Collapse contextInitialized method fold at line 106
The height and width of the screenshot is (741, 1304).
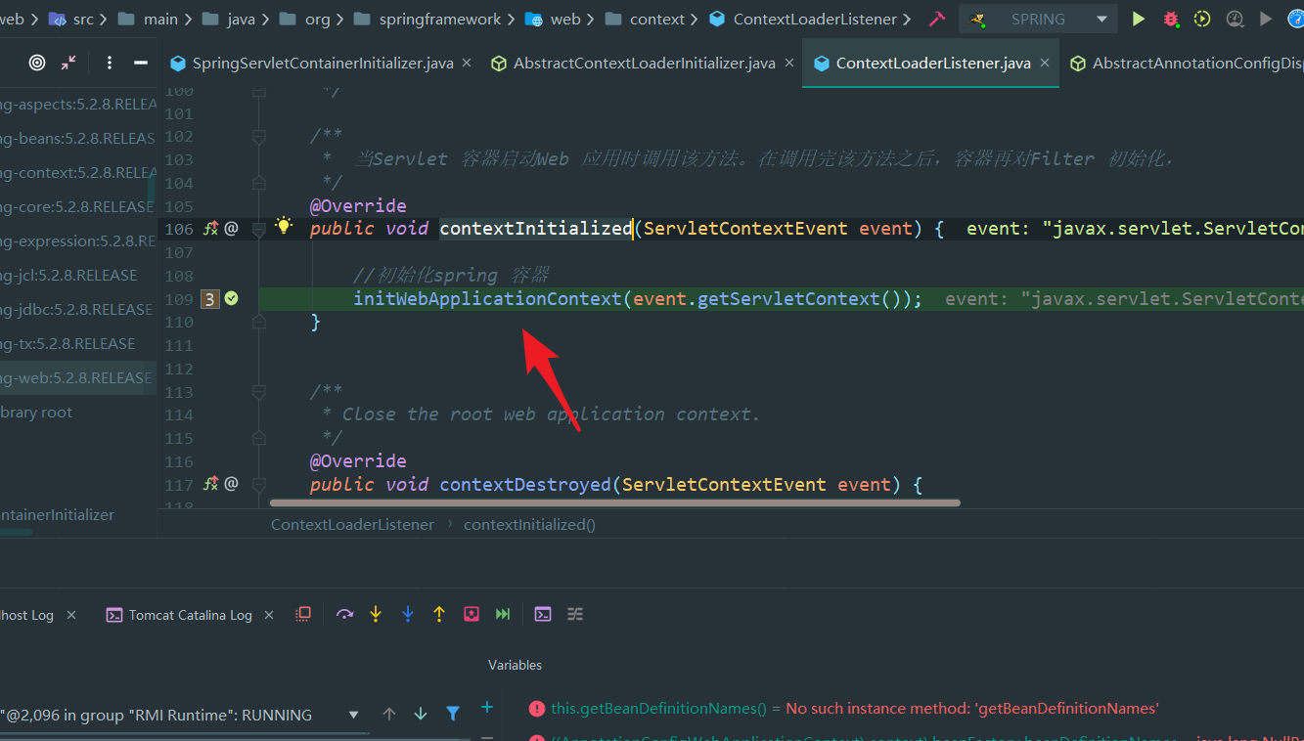[x=259, y=229]
